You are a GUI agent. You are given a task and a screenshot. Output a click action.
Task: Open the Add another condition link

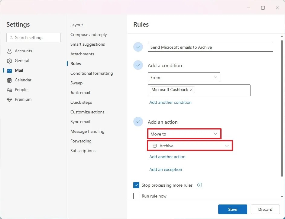(x=170, y=102)
